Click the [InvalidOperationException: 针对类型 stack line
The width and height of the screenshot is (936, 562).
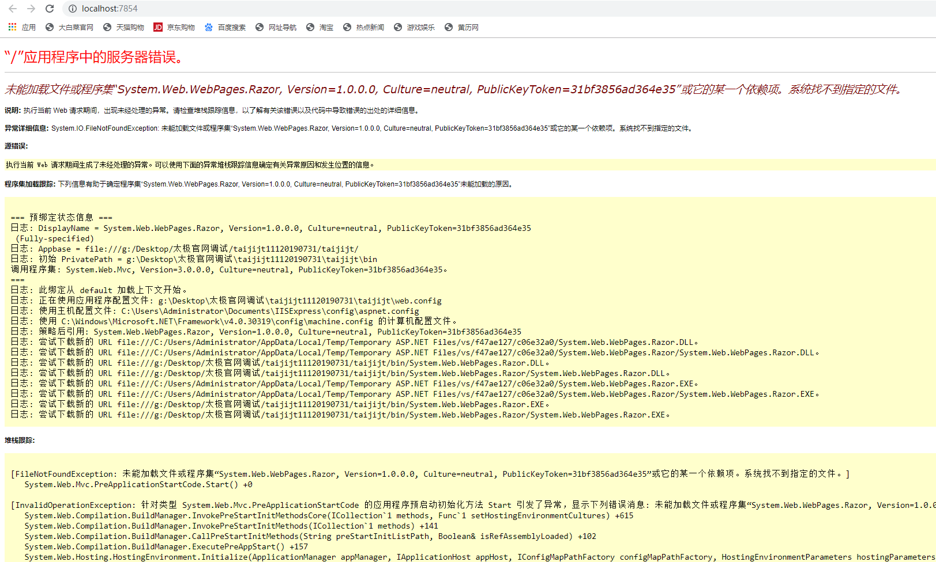[x=473, y=505]
